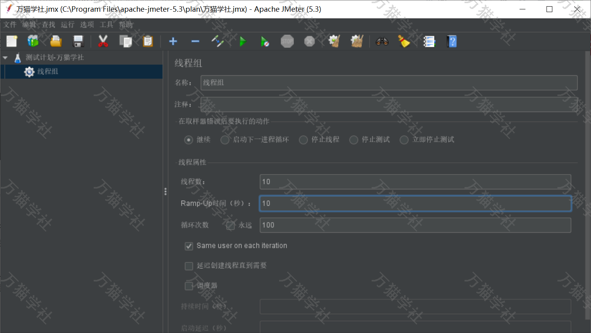Select the 停止测试 radio option
The height and width of the screenshot is (333, 591).
(354, 140)
